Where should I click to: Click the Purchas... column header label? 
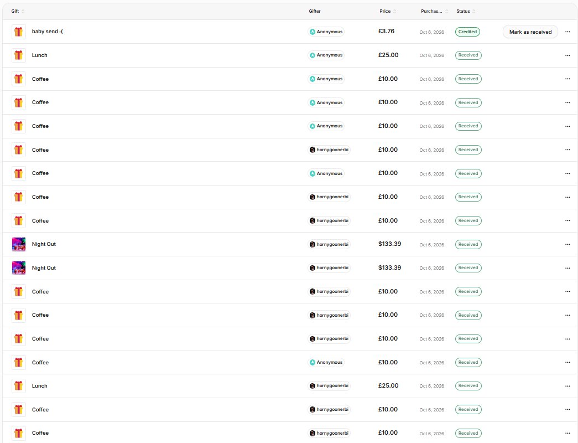(431, 12)
